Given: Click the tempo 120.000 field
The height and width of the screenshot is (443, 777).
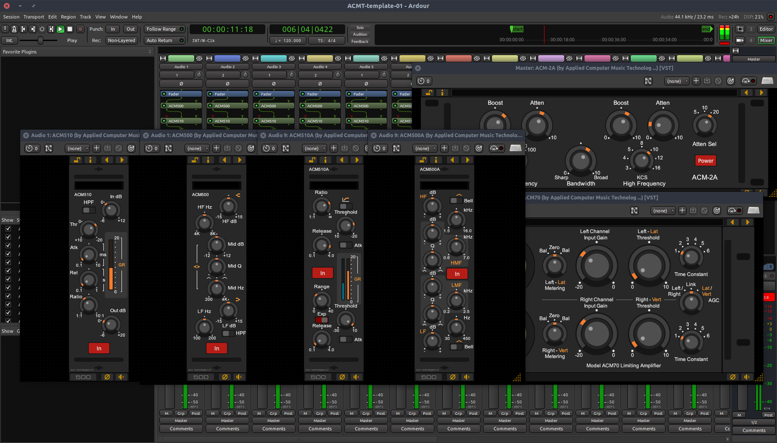Looking at the screenshot, I should [x=288, y=41].
